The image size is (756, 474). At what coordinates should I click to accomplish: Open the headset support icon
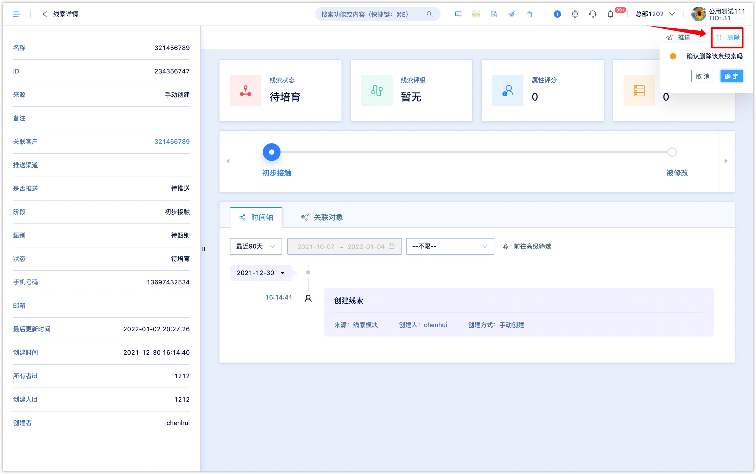point(593,14)
